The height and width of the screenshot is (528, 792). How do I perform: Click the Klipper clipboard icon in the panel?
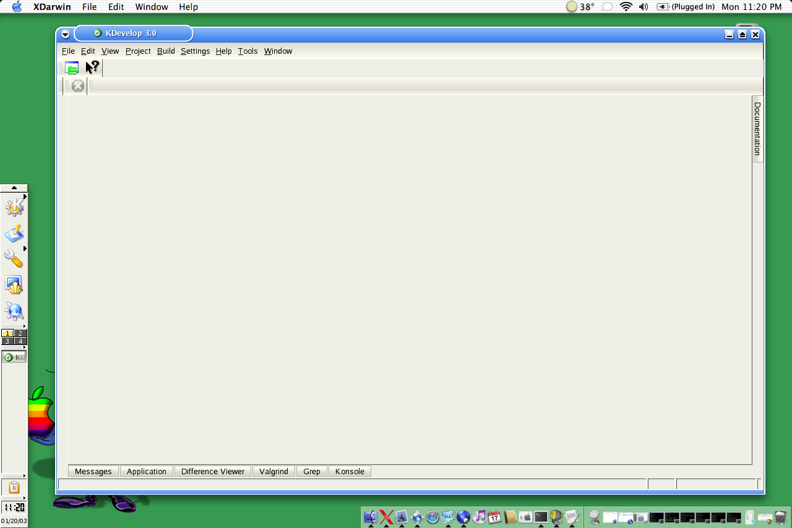pyautogui.click(x=14, y=487)
